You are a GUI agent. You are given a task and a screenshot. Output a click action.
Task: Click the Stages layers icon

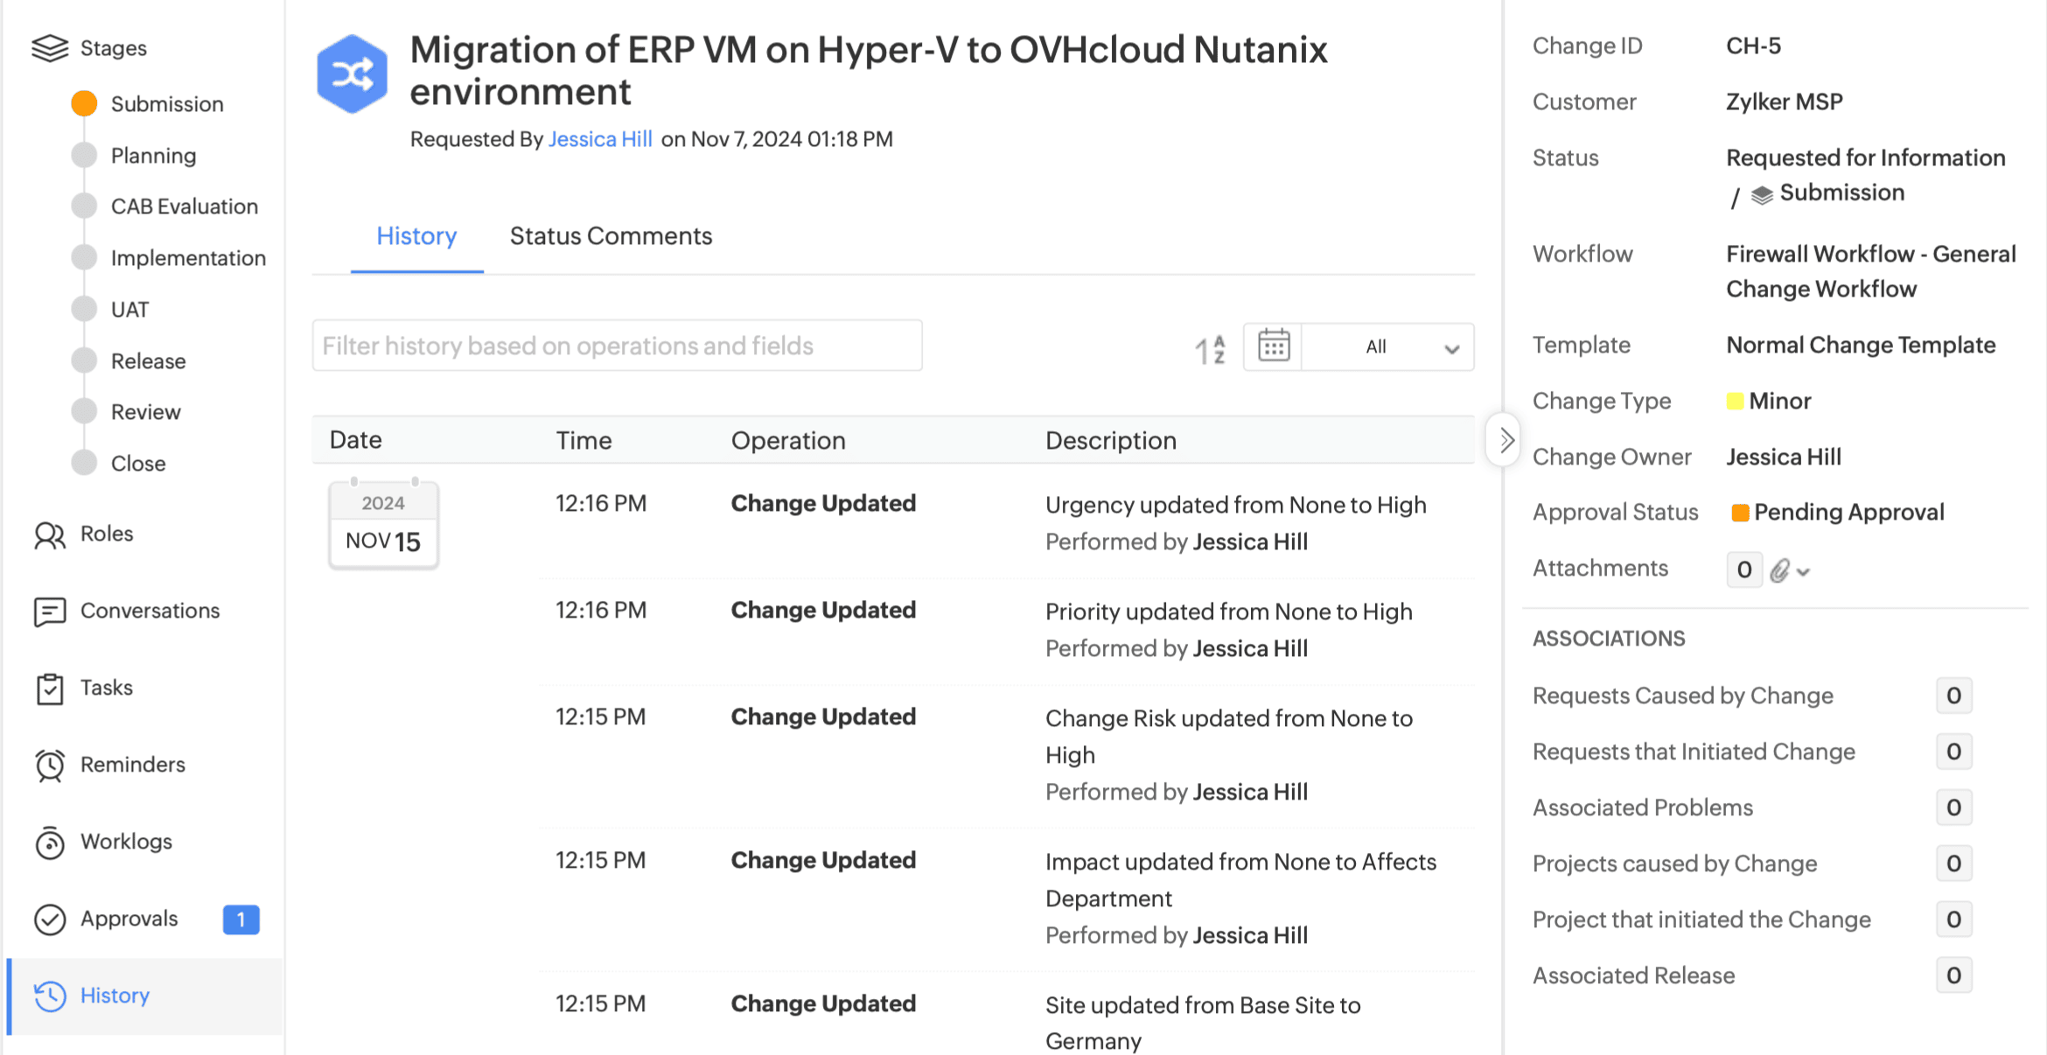click(49, 48)
